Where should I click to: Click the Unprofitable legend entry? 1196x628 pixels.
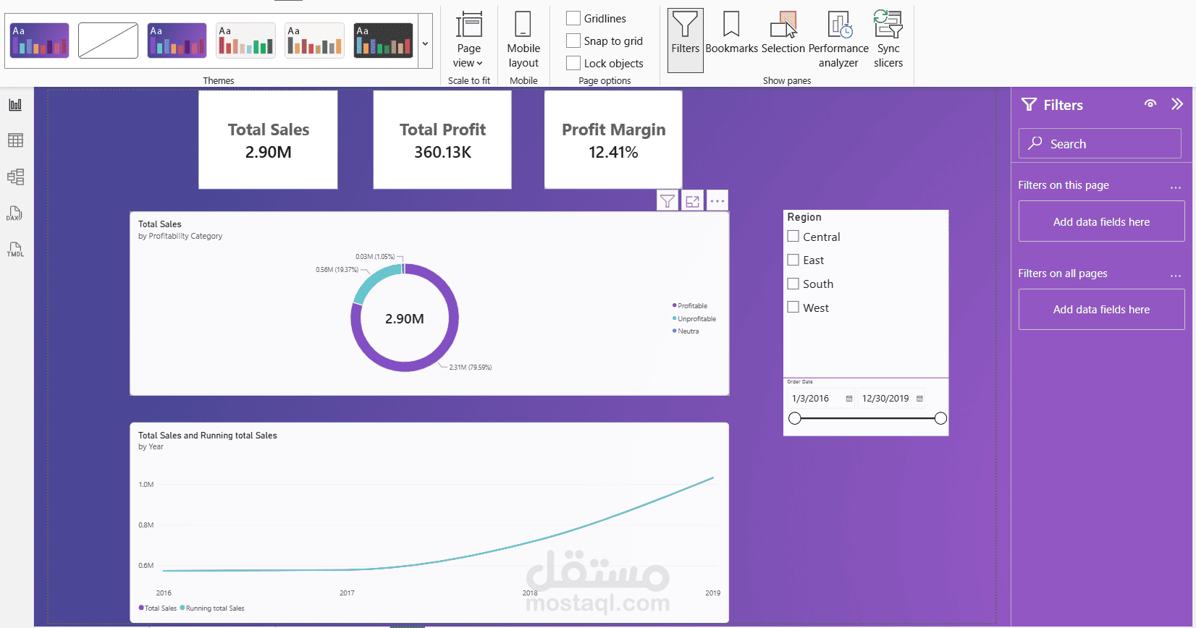pos(694,319)
